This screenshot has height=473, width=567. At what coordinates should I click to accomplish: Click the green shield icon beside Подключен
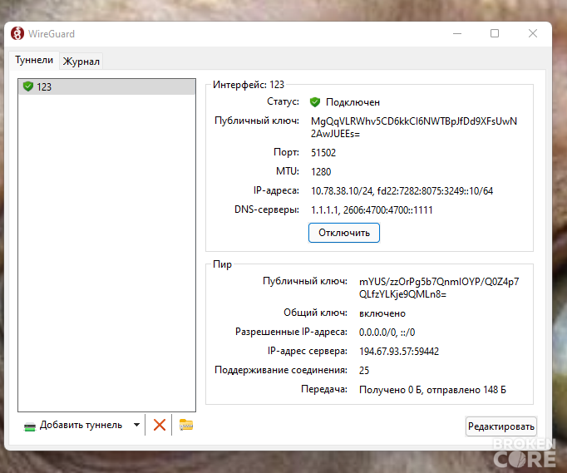click(x=315, y=102)
